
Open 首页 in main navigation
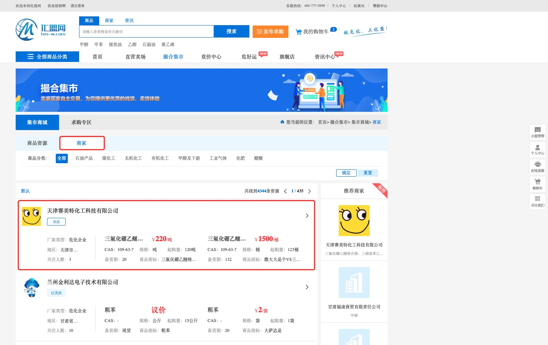(x=98, y=57)
